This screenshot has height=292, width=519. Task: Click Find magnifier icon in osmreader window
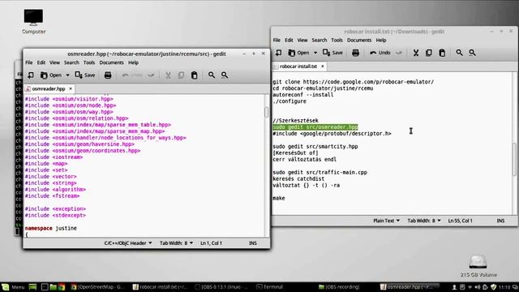click(x=212, y=75)
